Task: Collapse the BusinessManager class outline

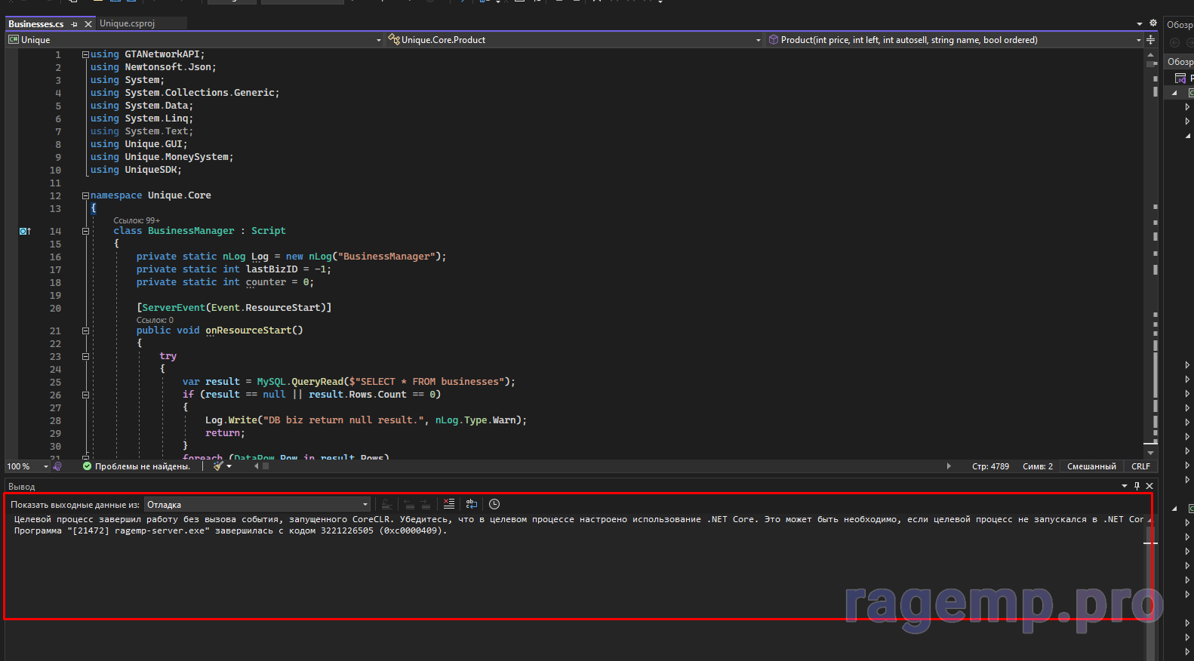Action: point(85,231)
